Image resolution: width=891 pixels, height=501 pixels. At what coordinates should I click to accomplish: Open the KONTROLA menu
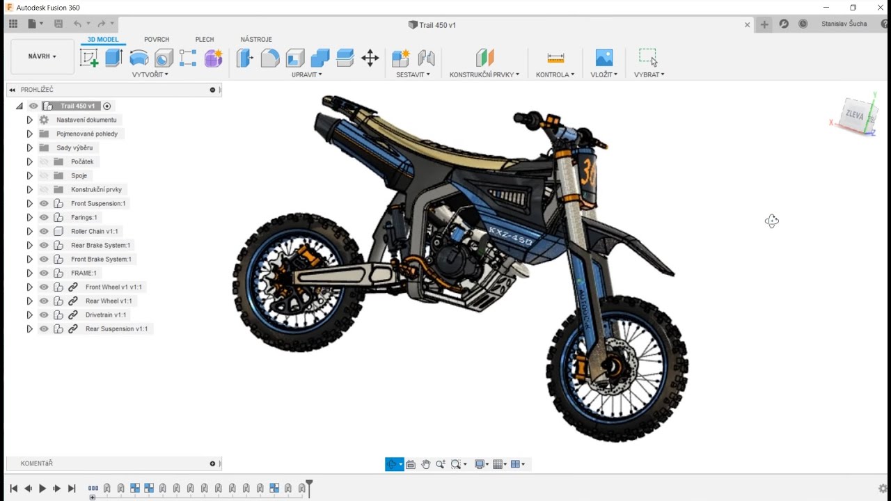point(555,74)
